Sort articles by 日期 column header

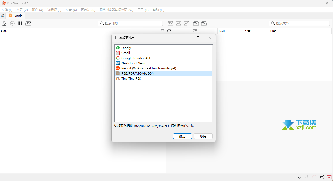300,31
